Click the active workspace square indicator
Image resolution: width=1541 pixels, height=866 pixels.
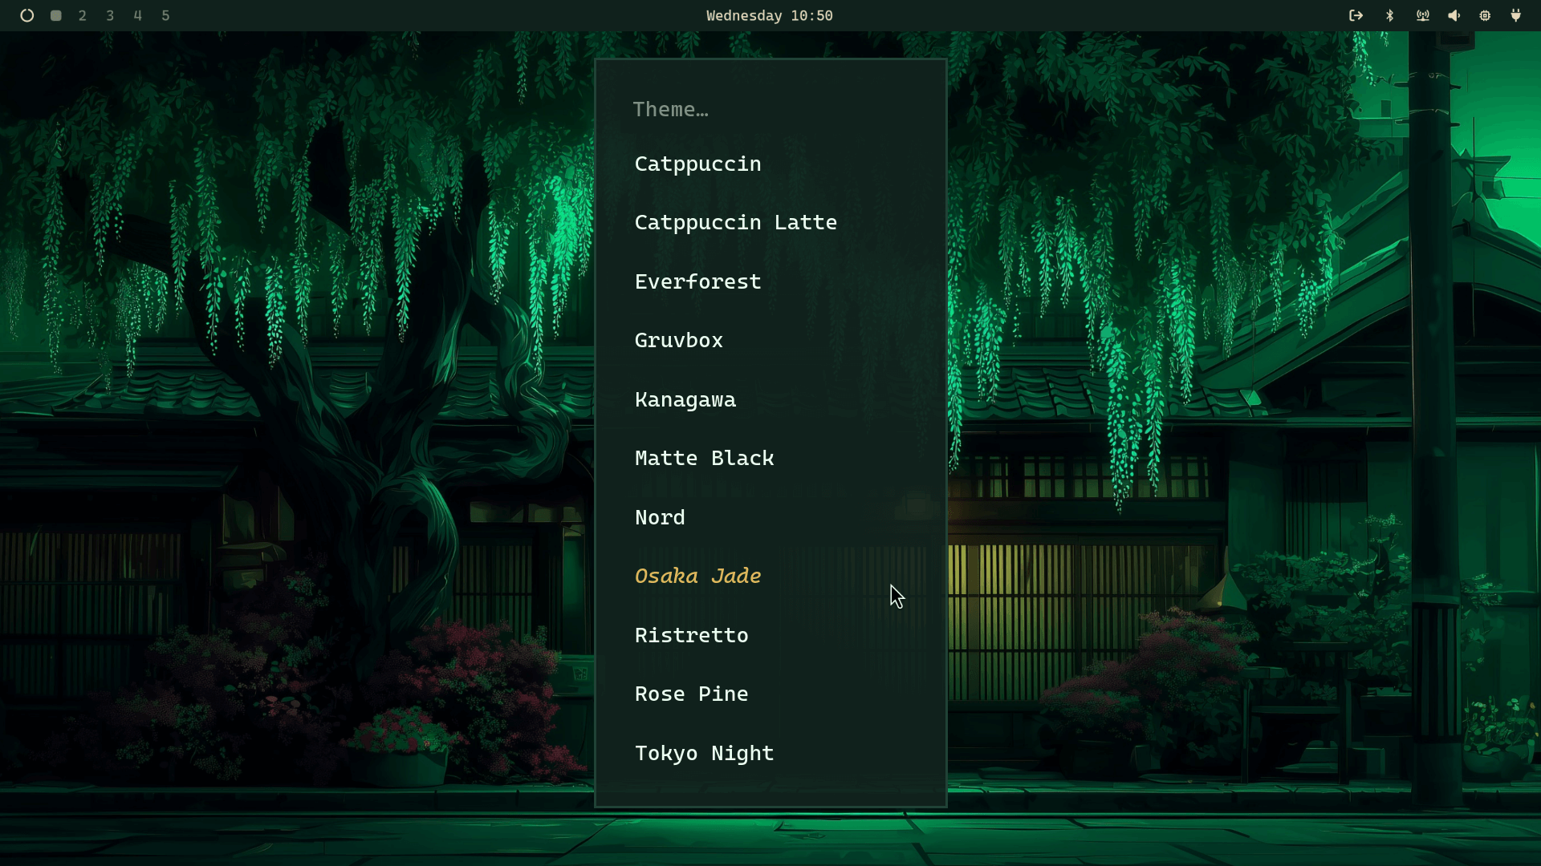coord(56,15)
